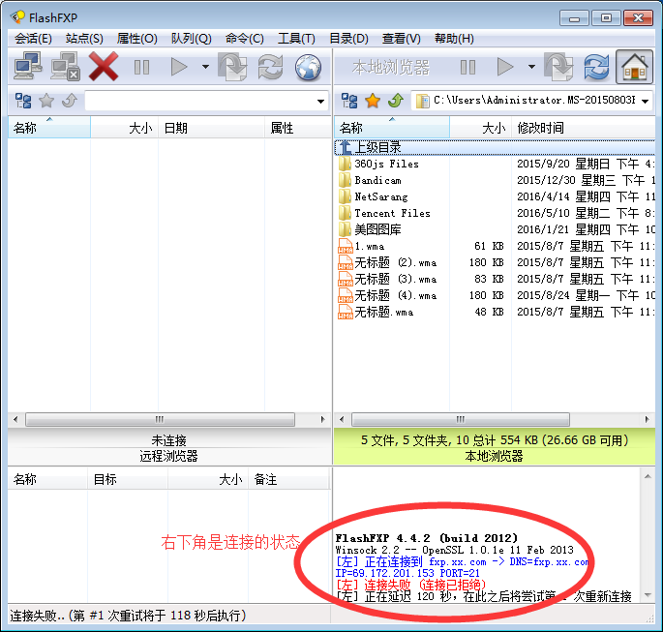Toggle the local folder tree icon
This screenshot has width=663, height=632.
(349, 101)
